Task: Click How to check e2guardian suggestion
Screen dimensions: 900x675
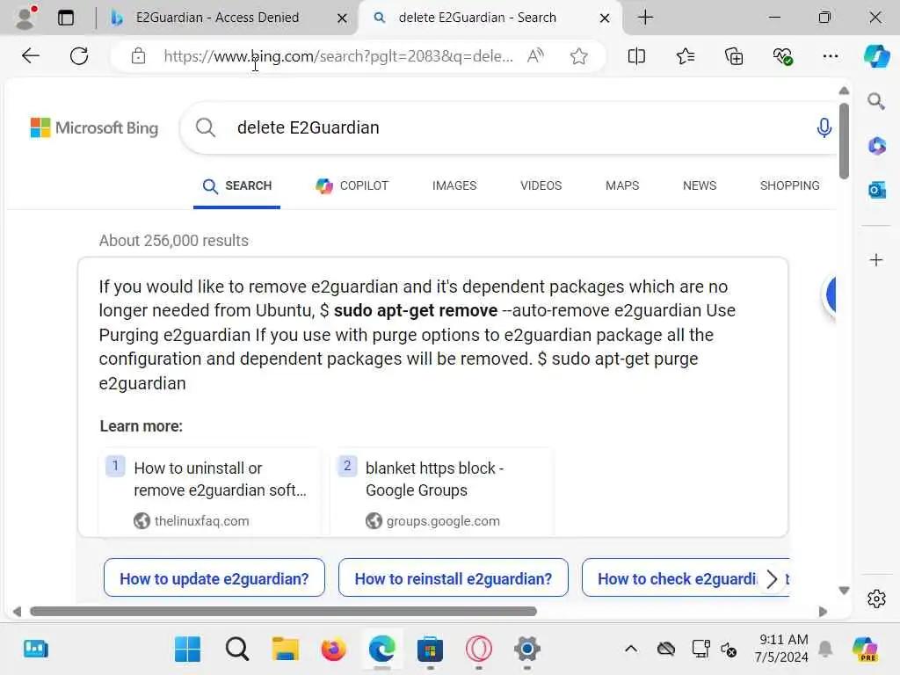Action: pyautogui.click(x=678, y=578)
